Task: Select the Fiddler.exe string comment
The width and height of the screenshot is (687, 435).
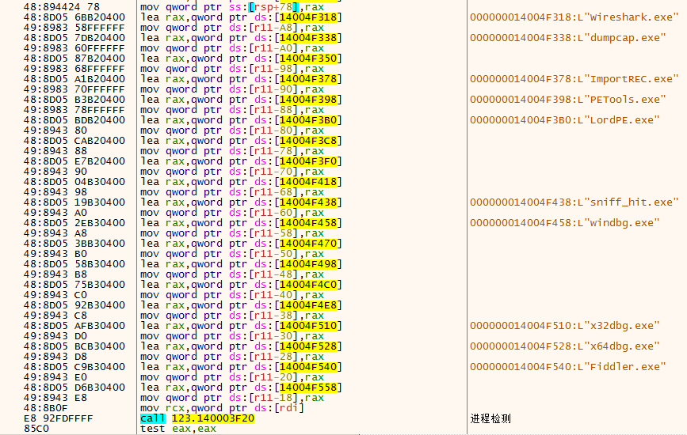Action: pyautogui.click(x=568, y=367)
